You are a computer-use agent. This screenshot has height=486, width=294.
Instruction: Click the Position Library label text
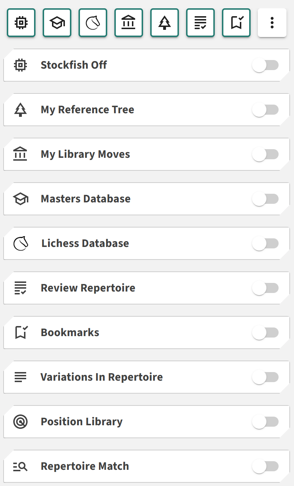tap(82, 422)
